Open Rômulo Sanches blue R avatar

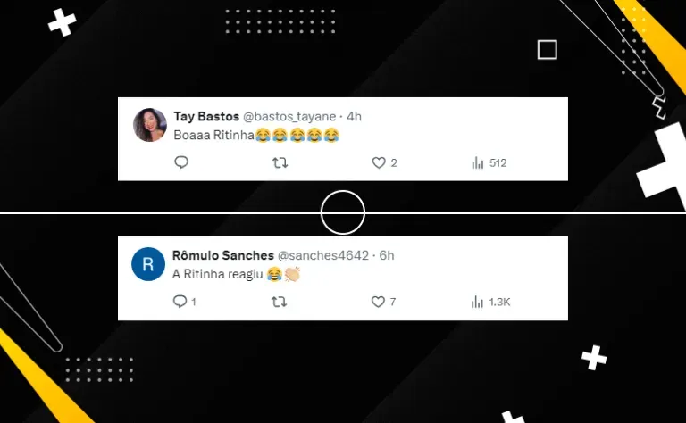tap(148, 264)
